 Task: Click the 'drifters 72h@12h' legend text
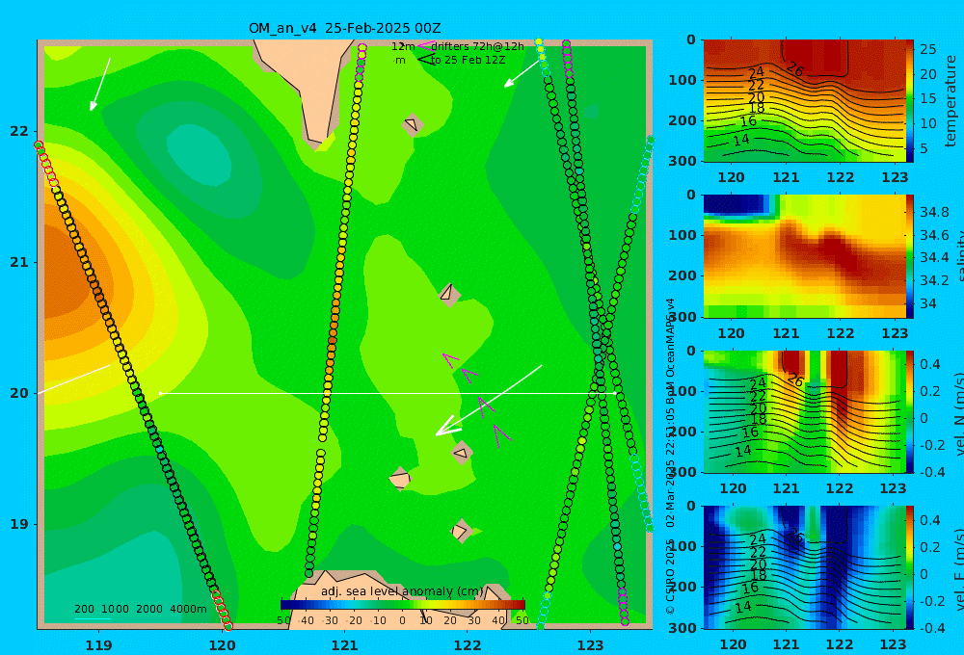(x=477, y=46)
